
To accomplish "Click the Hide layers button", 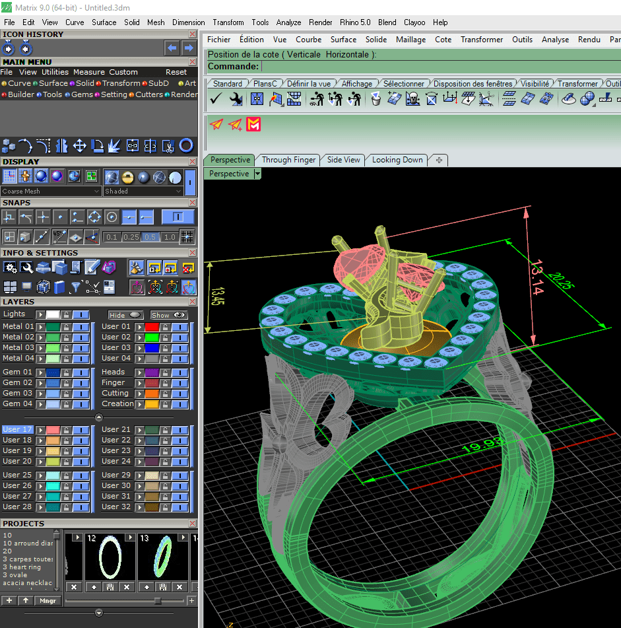I will point(125,315).
